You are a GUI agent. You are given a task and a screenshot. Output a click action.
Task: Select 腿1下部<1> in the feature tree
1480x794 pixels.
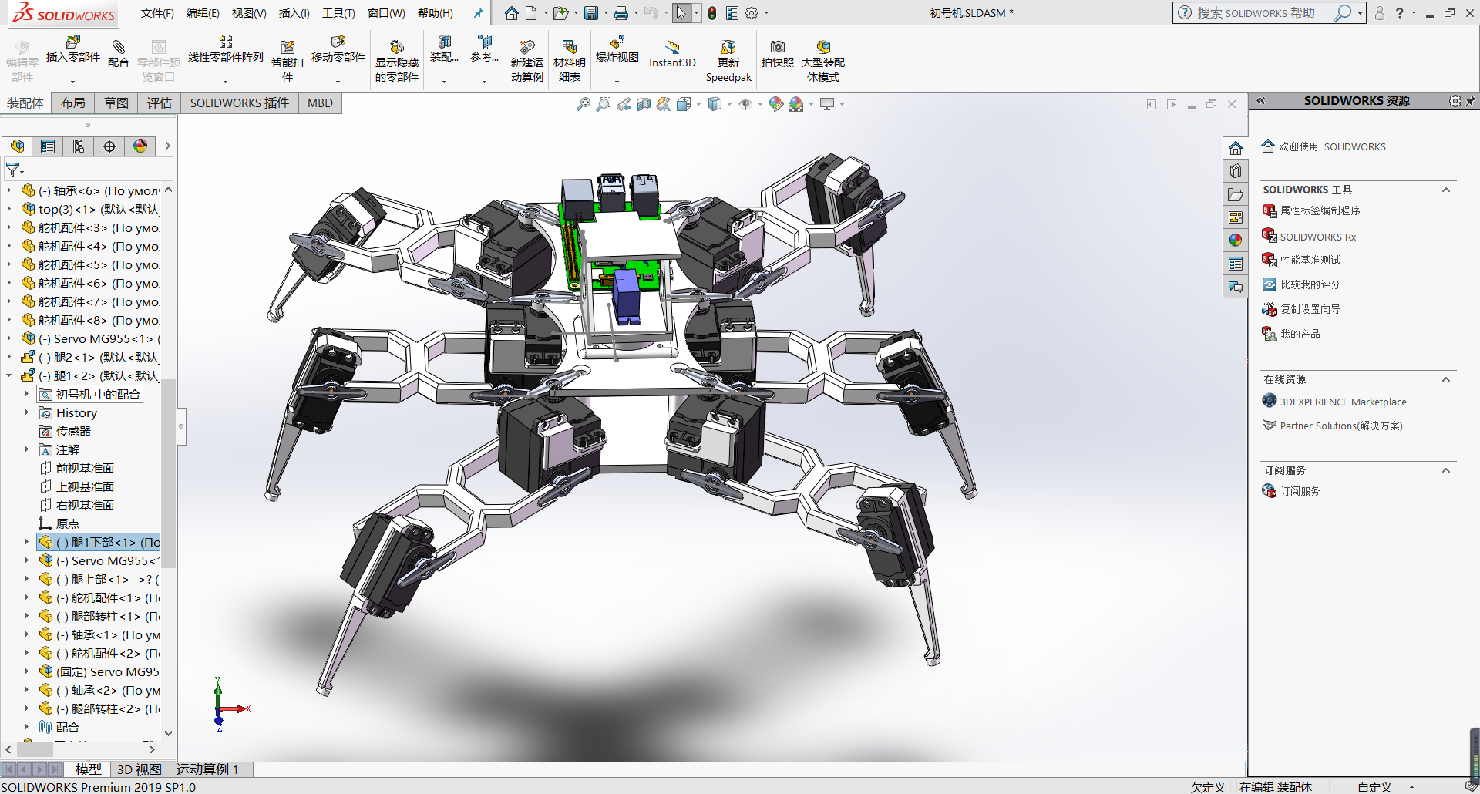coord(99,542)
